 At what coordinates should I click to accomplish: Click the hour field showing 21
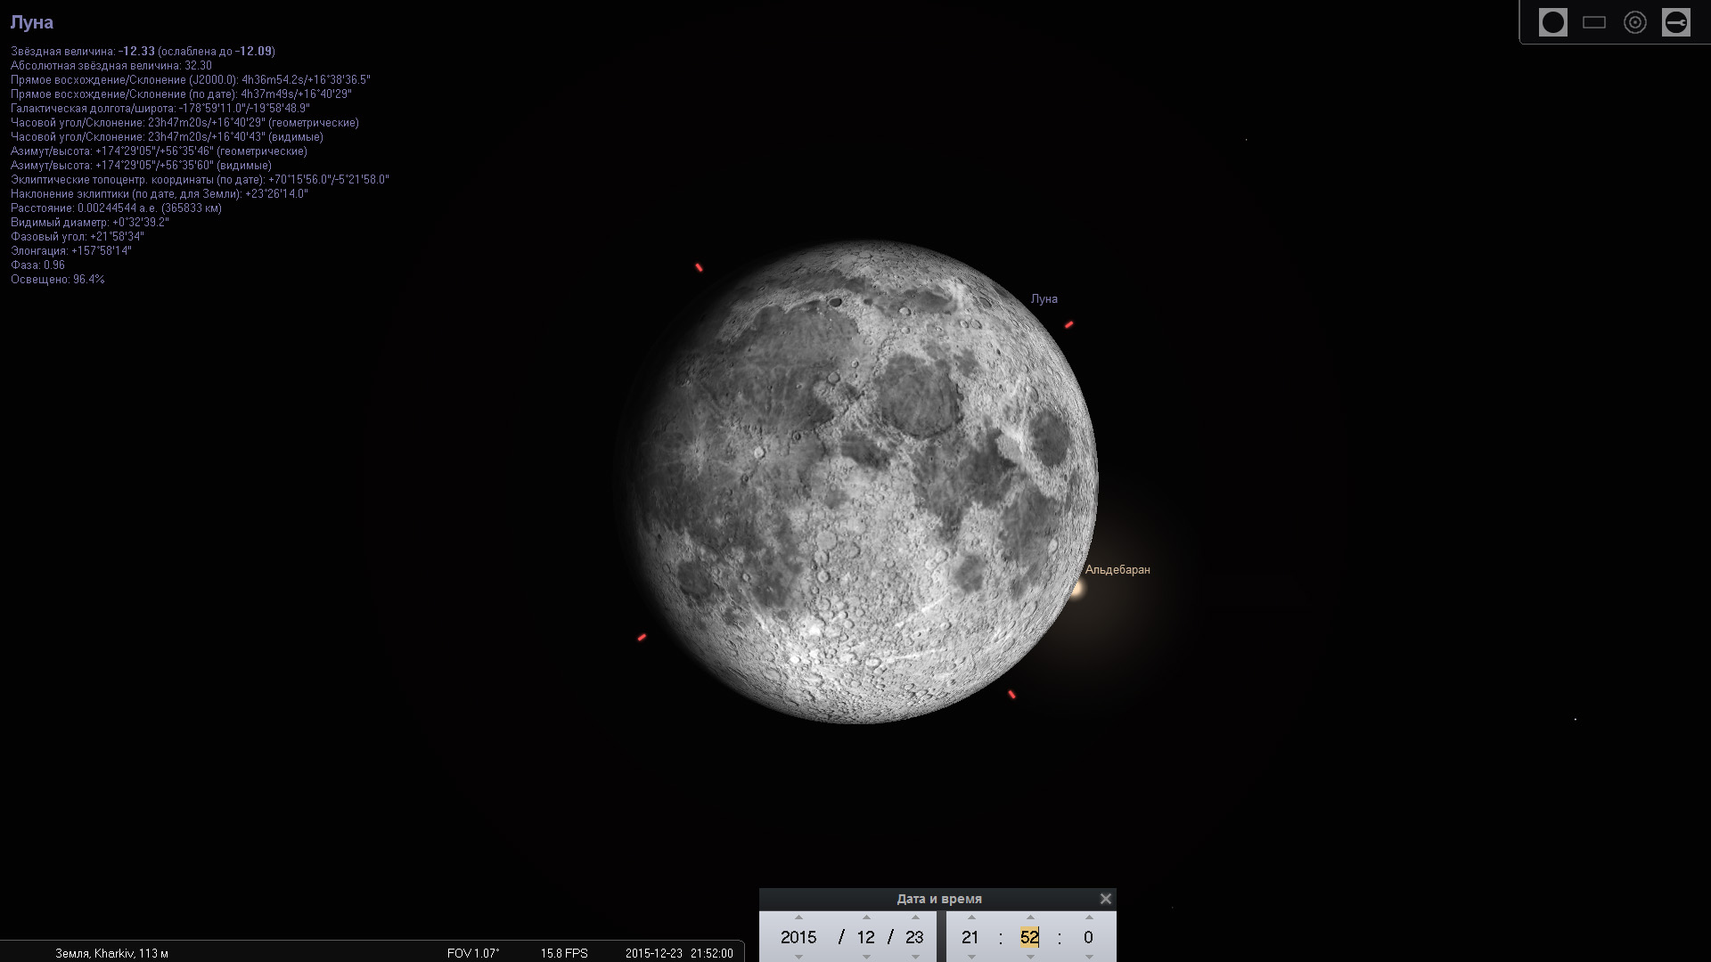click(x=970, y=937)
